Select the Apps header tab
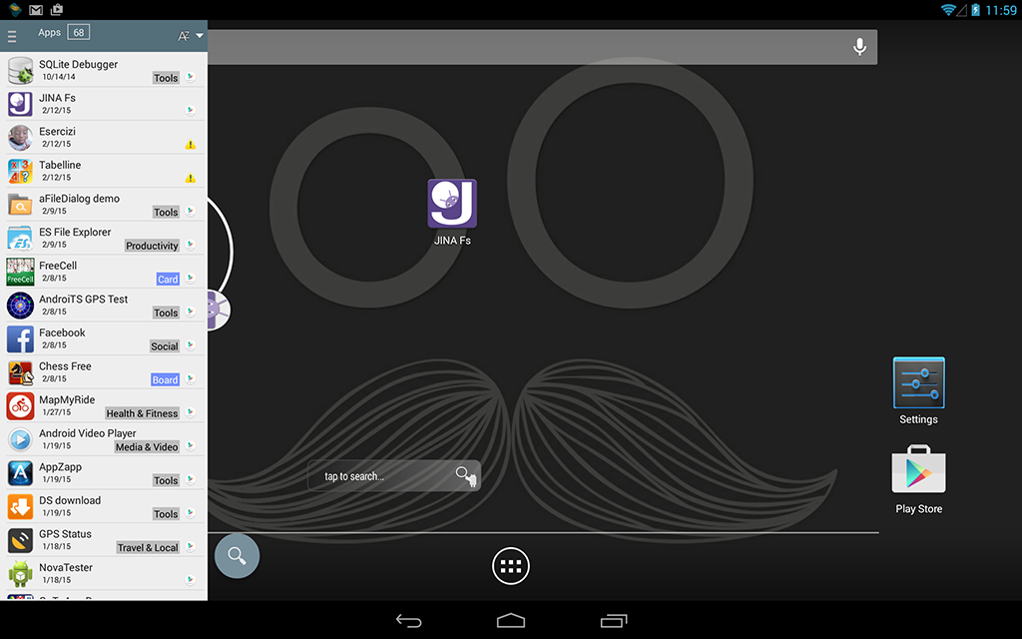The height and width of the screenshot is (639, 1022). coord(50,33)
